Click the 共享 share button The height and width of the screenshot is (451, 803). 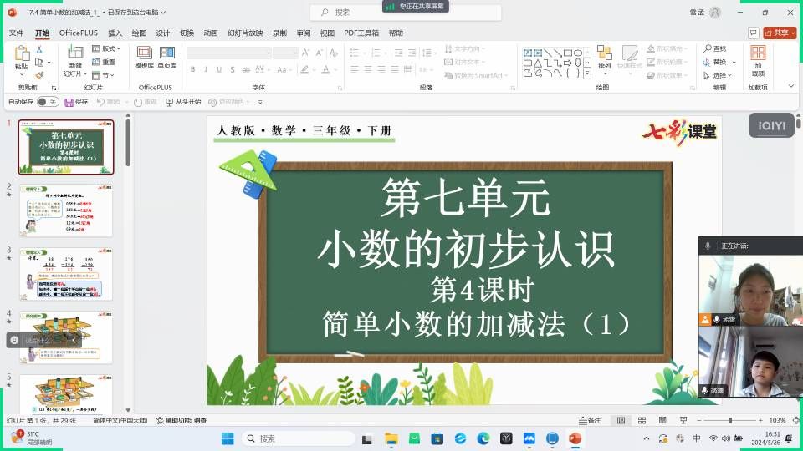tap(780, 33)
